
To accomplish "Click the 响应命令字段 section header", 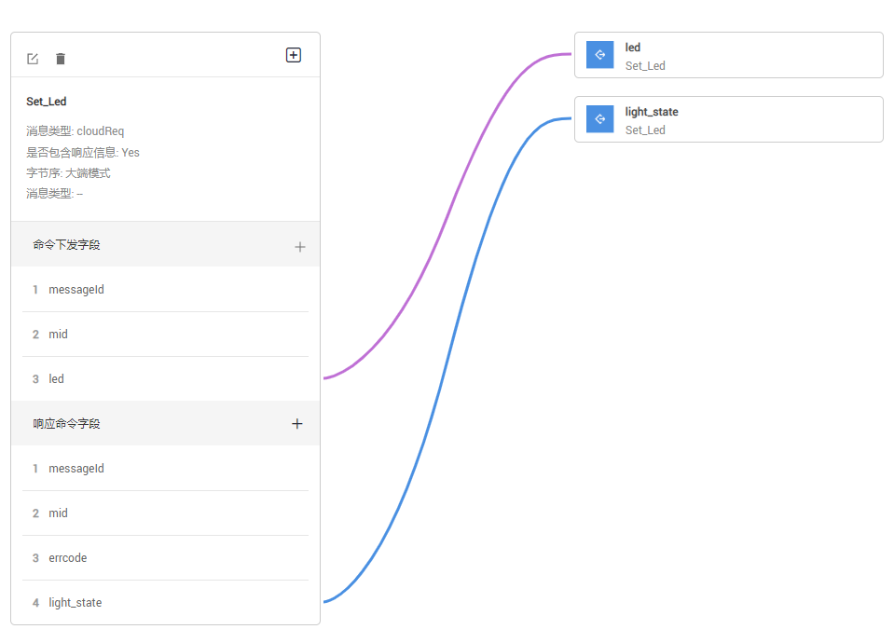I will 67,423.
